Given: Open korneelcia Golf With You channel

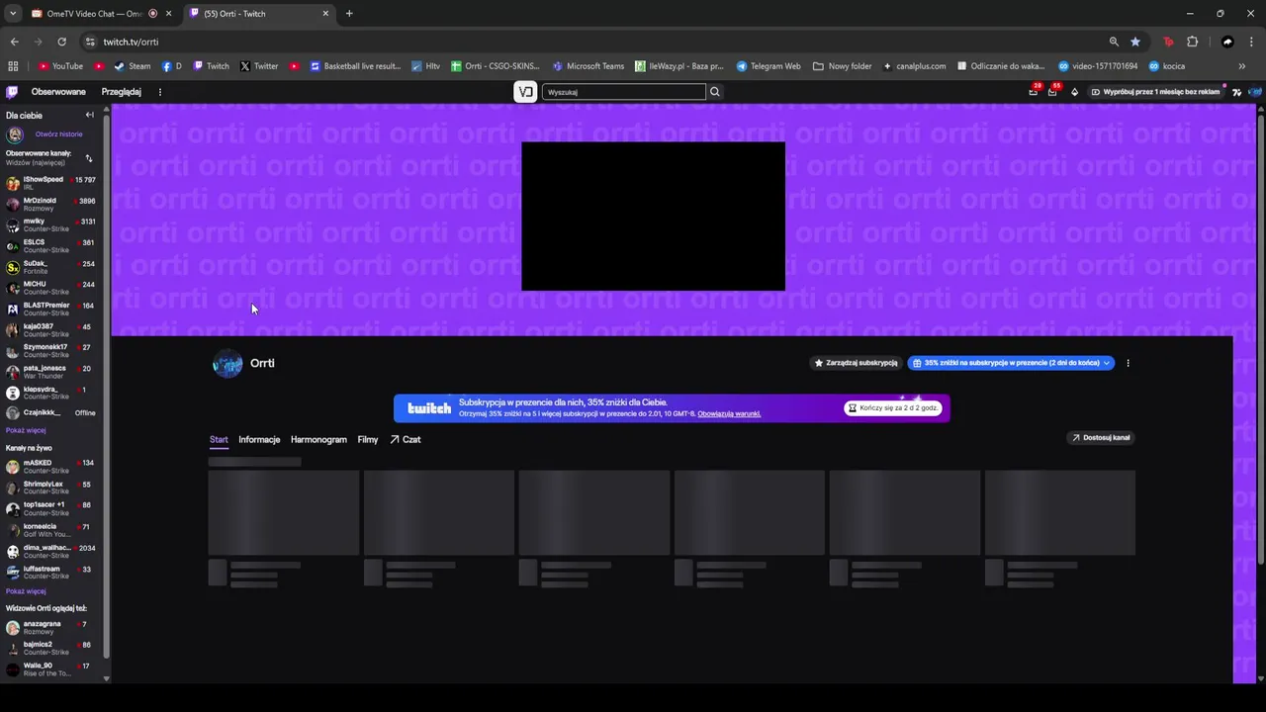Looking at the screenshot, I should (50, 529).
